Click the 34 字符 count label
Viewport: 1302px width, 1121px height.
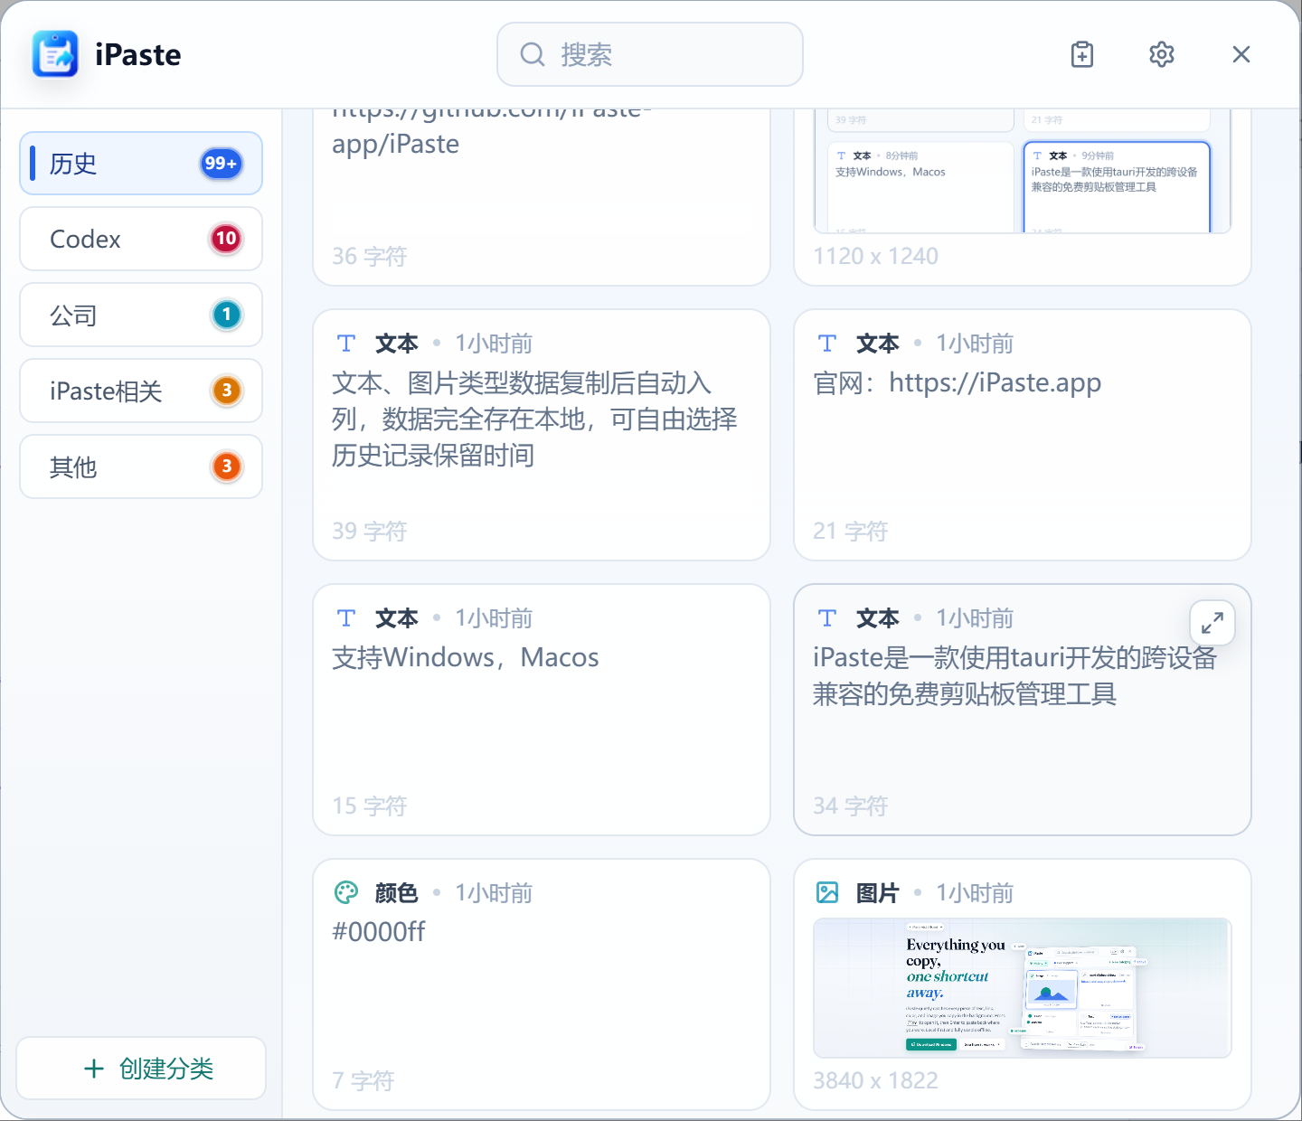850,805
